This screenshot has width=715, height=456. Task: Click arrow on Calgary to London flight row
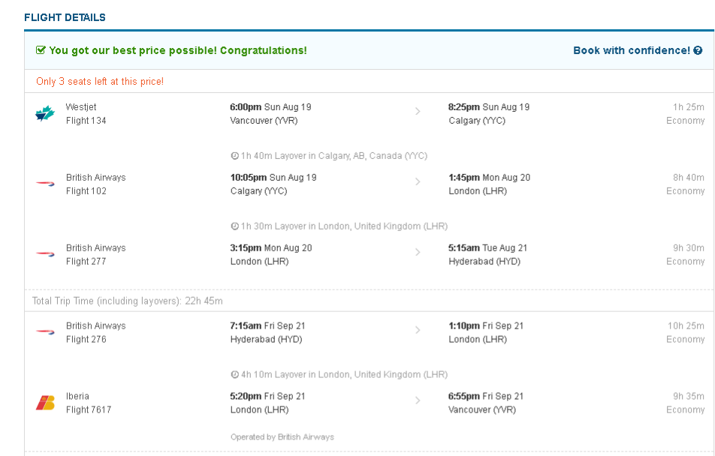point(418,182)
